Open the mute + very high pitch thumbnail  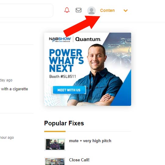tap(55, 144)
